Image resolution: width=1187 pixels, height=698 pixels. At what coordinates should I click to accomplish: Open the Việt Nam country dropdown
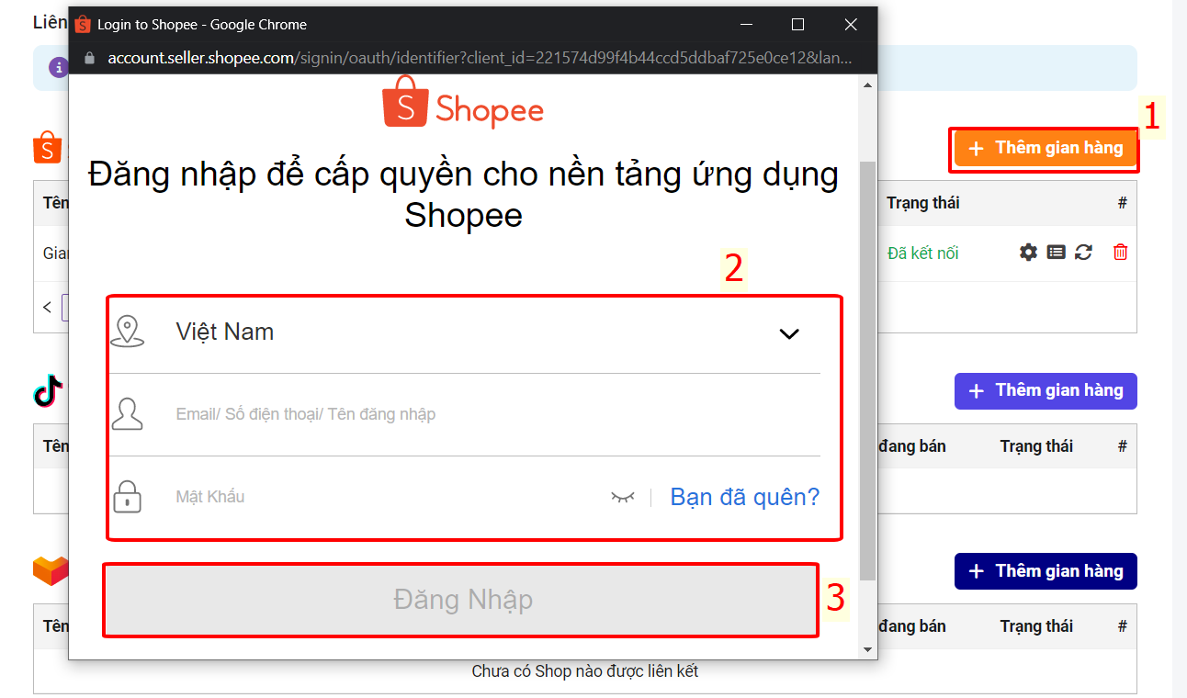point(465,332)
